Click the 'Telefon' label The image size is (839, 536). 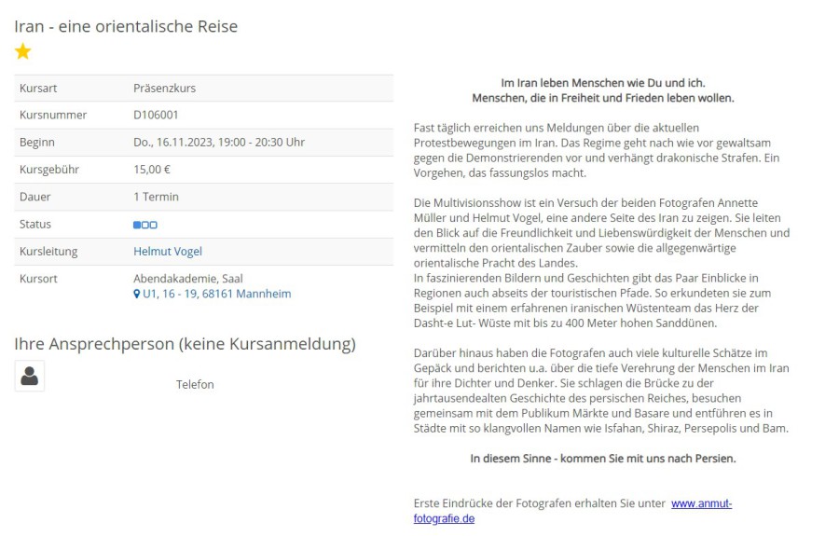point(195,384)
